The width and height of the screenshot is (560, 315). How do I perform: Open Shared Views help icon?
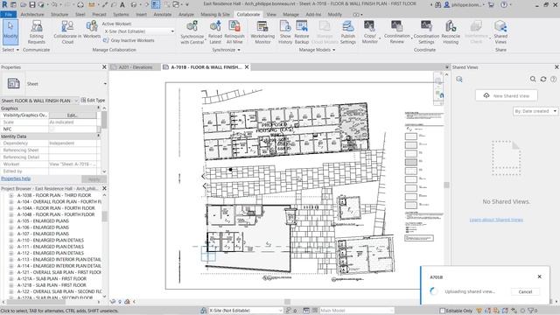tap(553, 79)
